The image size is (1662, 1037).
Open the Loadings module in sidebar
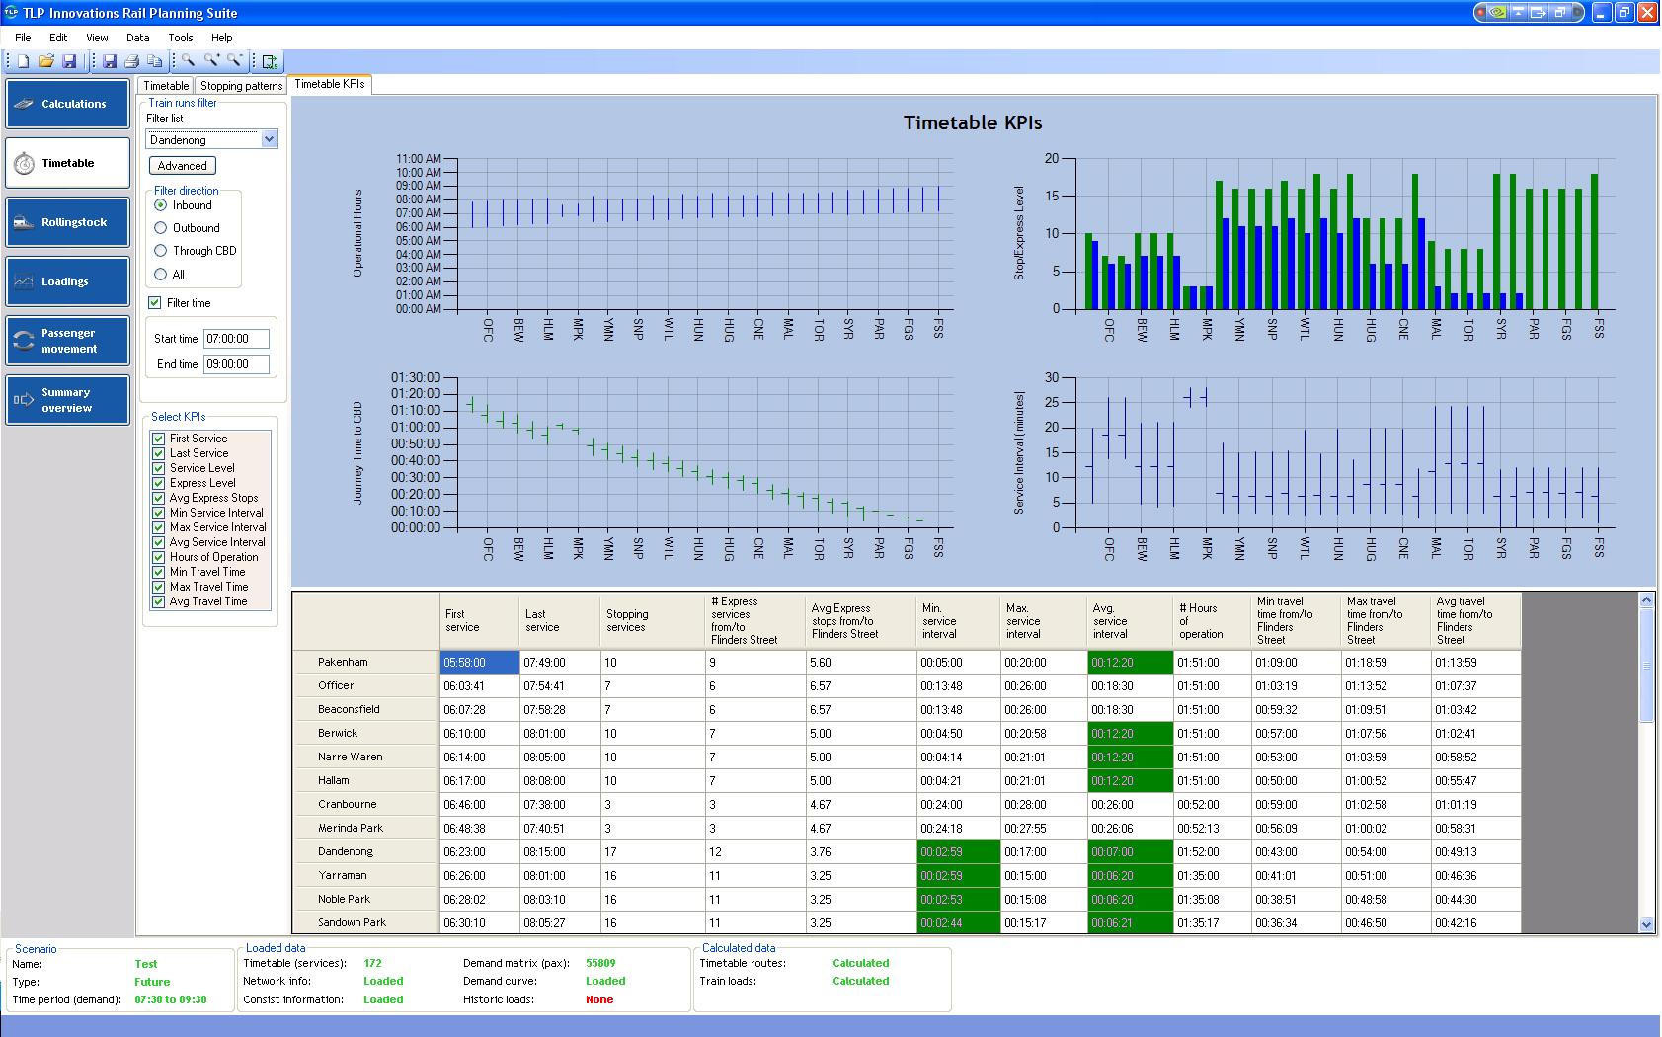click(67, 281)
